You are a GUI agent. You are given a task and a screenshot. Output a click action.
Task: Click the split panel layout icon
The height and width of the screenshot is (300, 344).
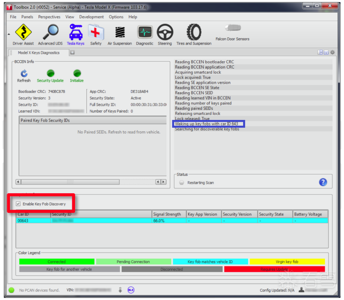(x=320, y=52)
